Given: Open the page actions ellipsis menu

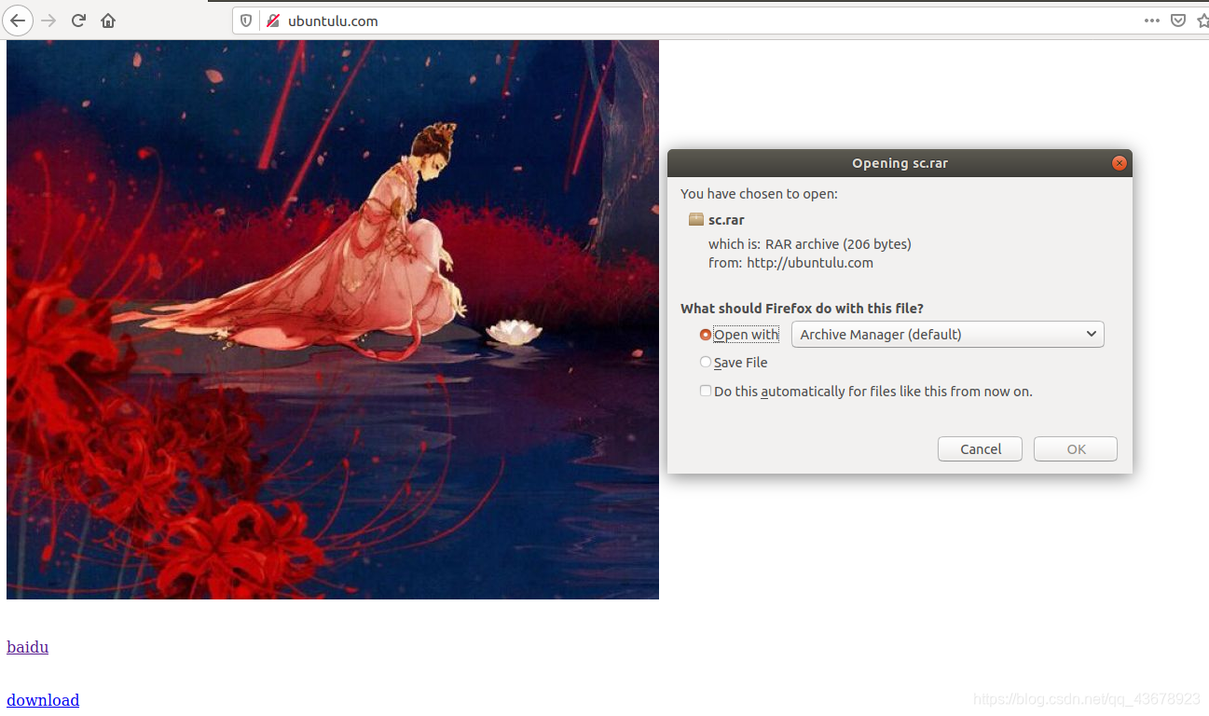Looking at the screenshot, I should (1152, 21).
